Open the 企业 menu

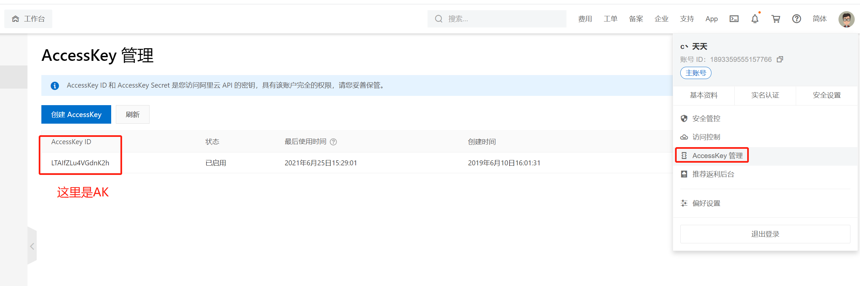tap(661, 19)
